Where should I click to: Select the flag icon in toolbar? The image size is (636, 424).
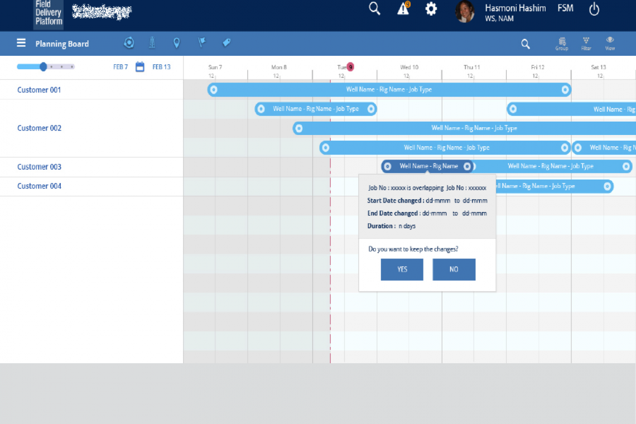coord(202,43)
